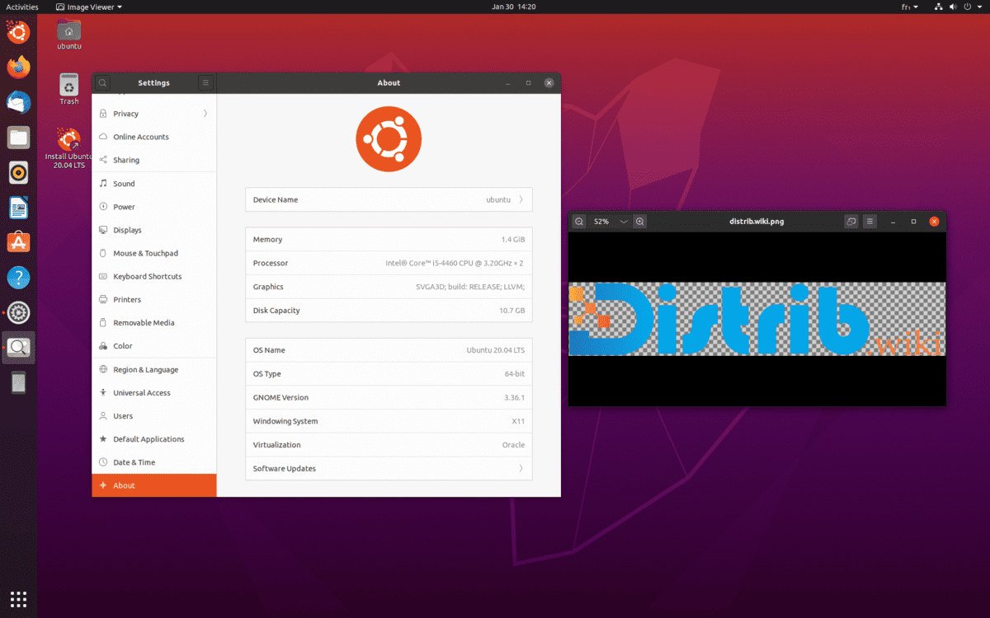This screenshot has height=618, width=990.
Task: Click the power icon in top bar
Action: click(x=969, y=7)
